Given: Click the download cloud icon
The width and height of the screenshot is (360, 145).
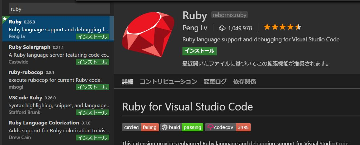Looking at the screenshot, I should coord(222,28).
